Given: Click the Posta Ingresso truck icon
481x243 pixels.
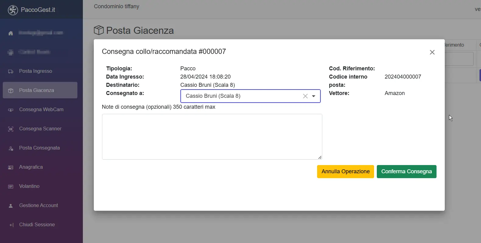Looking at the screenshot, I should pyautogui.click(x=11, y=72).
